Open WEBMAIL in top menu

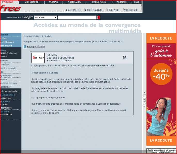[53, 2]
